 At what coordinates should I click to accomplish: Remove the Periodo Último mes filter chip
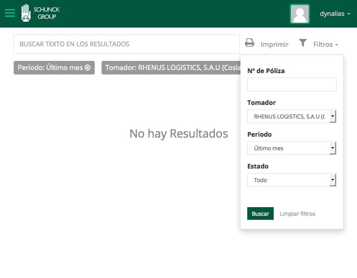[88, 68]
